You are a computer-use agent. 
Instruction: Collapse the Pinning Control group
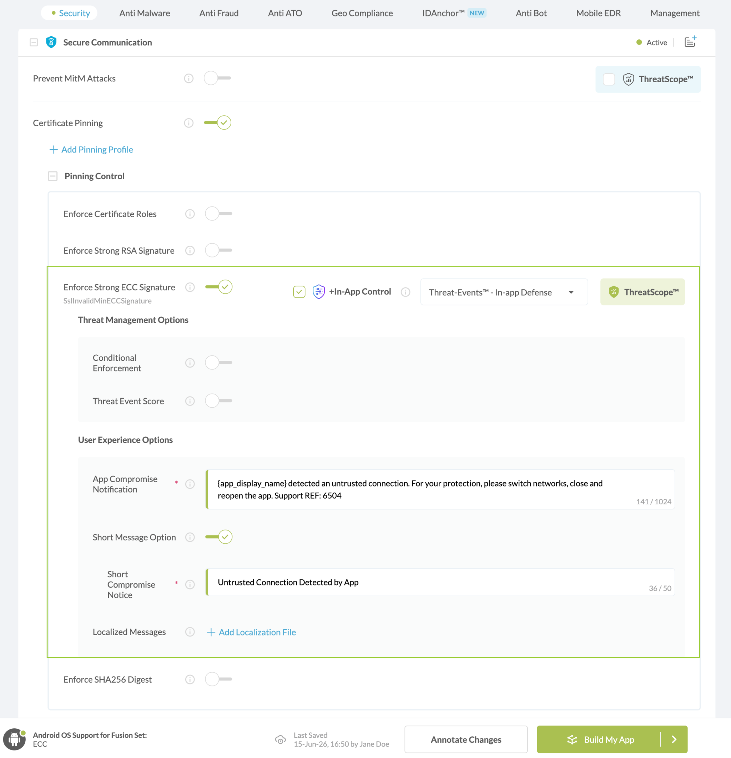(x=52, y=176)
